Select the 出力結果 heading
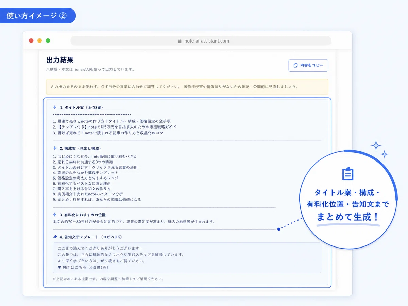 [x=60, y=60]
